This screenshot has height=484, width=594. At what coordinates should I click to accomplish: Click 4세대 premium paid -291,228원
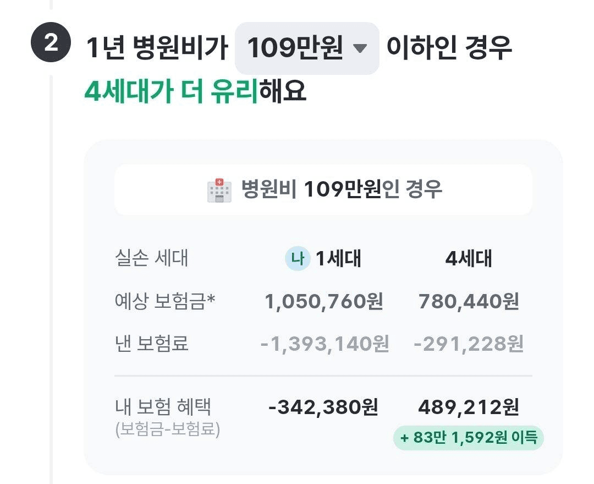(x=469, y=344)
